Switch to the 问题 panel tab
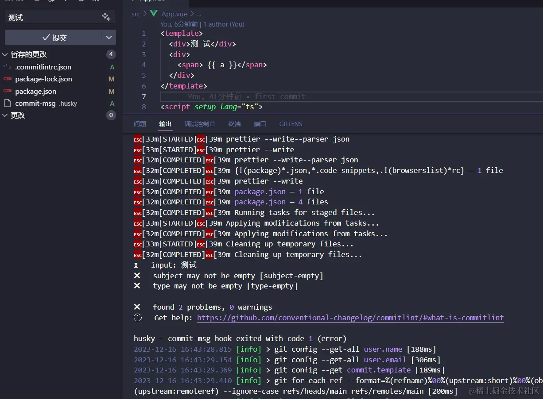 coord(140,124)
